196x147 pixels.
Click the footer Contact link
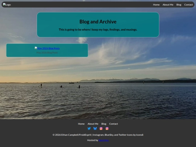[114, 124]
